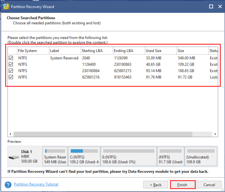
Task: Close the Partition Recovery Wizard window
Action: coord(220,6)
